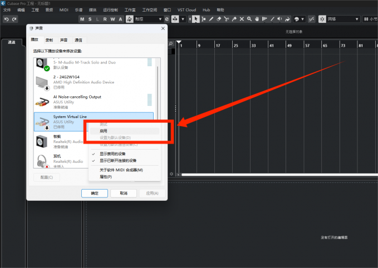Click the Realtek 扬声器 speaker device icon

click(42, 140)
